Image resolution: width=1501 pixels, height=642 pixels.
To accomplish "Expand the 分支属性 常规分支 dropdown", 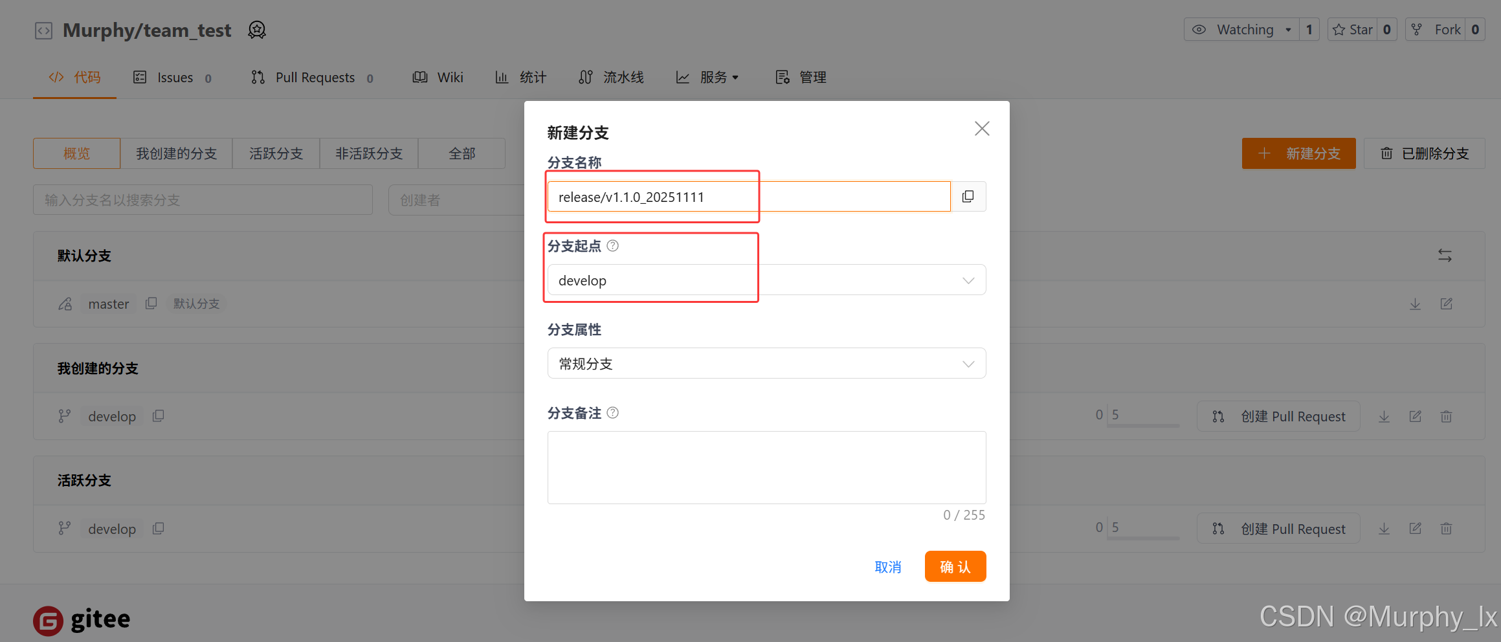I will [766, 364].
